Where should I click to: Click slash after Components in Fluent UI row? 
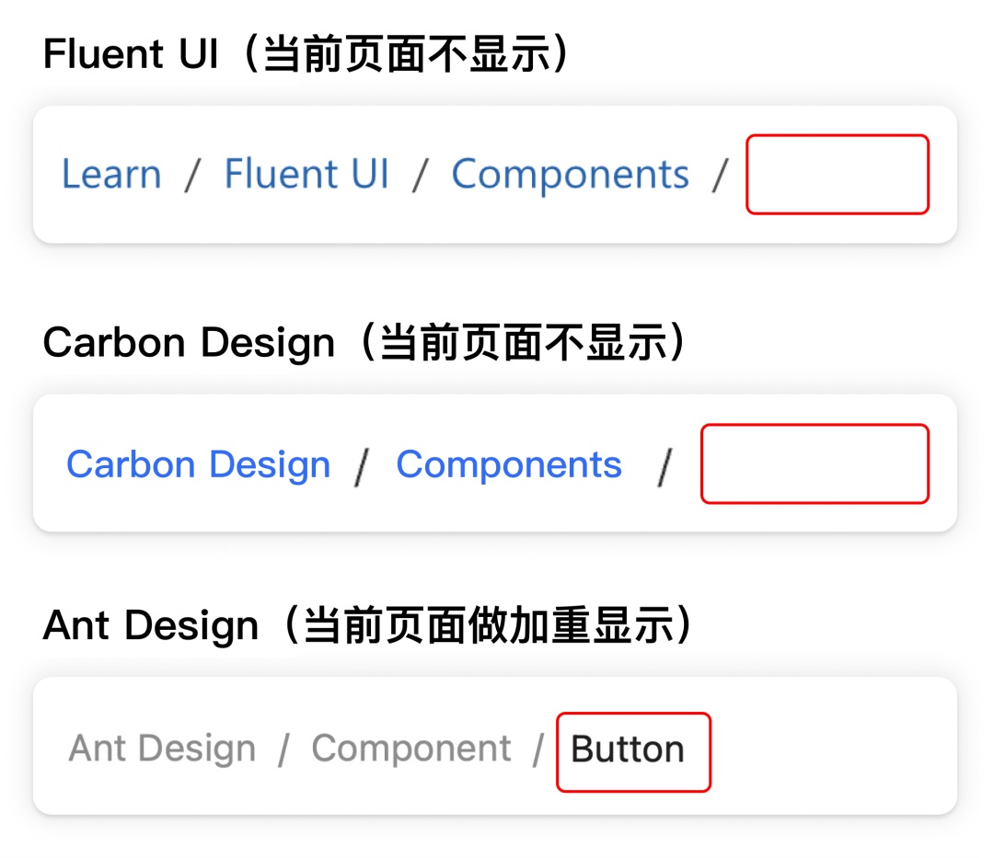pyautogui.click(x=720, y=175)
